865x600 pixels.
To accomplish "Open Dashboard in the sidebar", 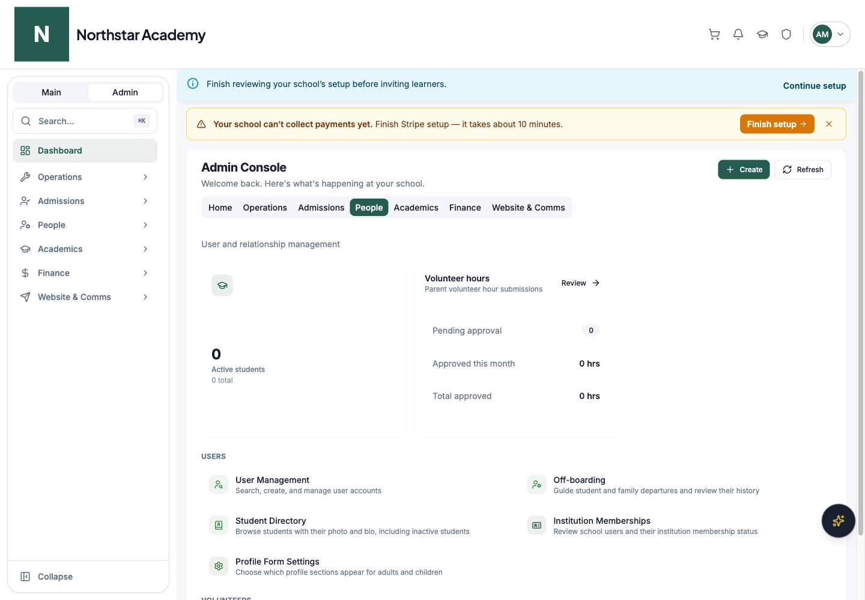I will point(85,151).
